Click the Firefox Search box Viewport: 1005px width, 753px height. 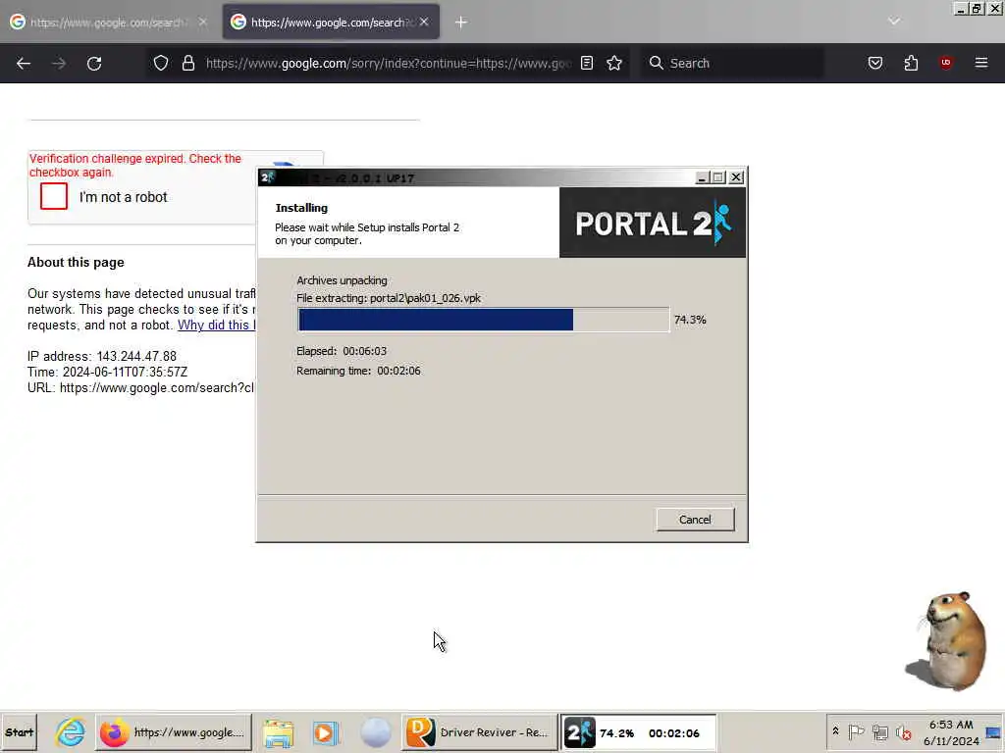point(732,63)
